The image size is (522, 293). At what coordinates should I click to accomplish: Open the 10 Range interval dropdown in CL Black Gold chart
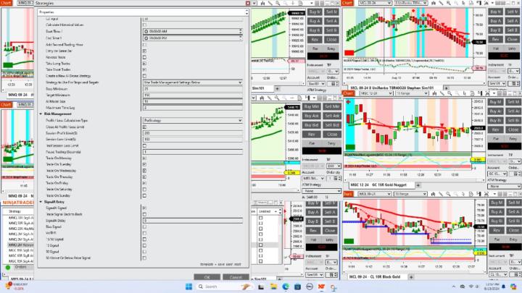410,194
